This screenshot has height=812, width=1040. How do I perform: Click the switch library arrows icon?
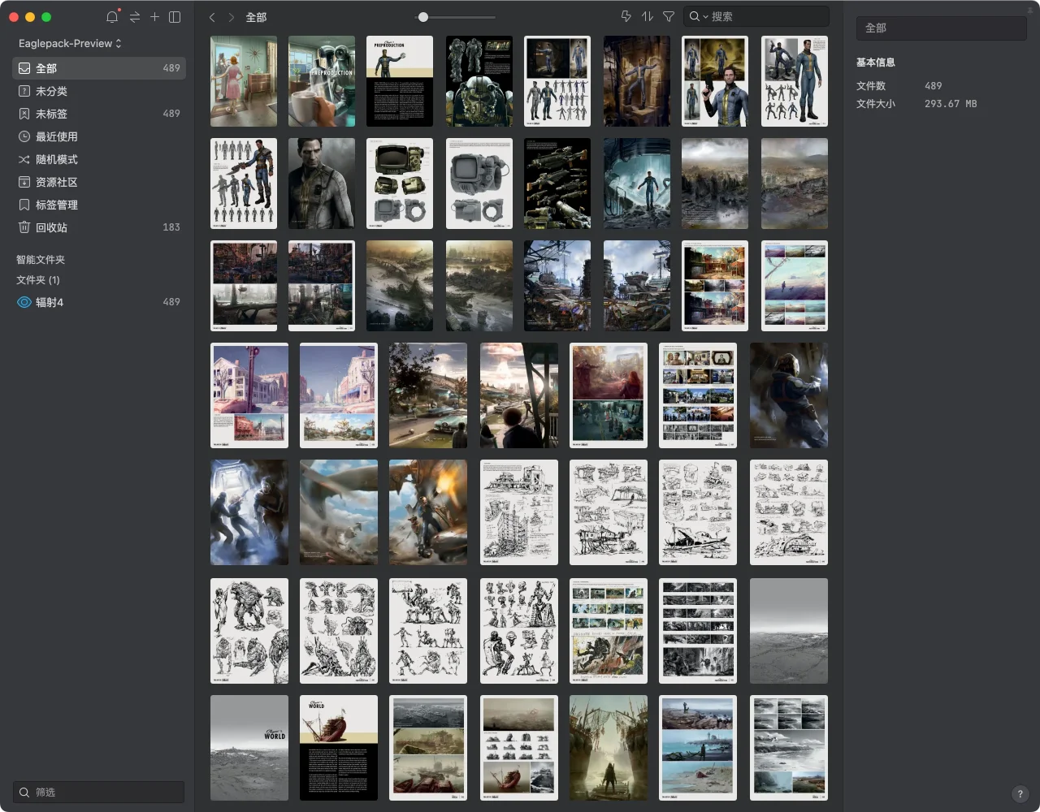(x=134, y=16)
